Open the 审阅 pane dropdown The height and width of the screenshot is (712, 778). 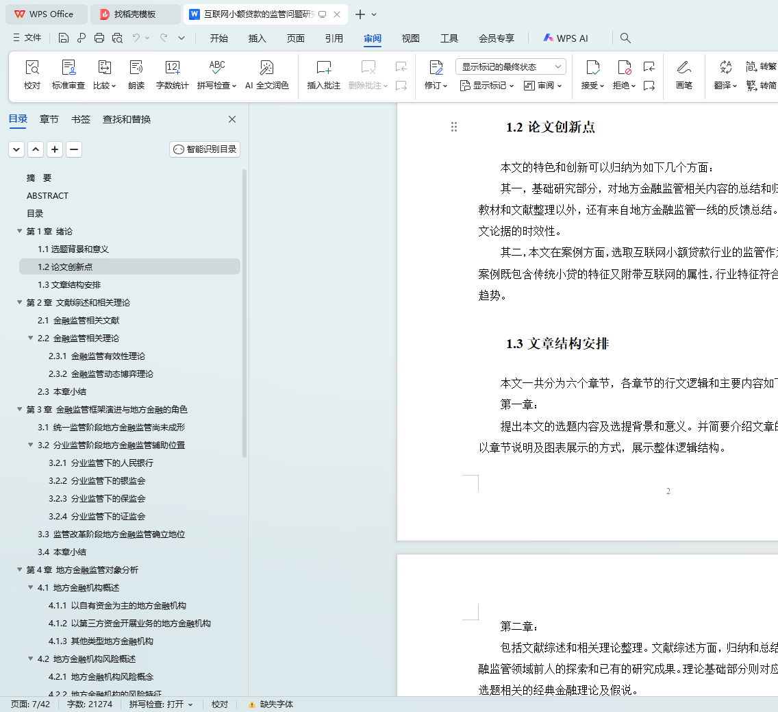click(x=543, y=86)
